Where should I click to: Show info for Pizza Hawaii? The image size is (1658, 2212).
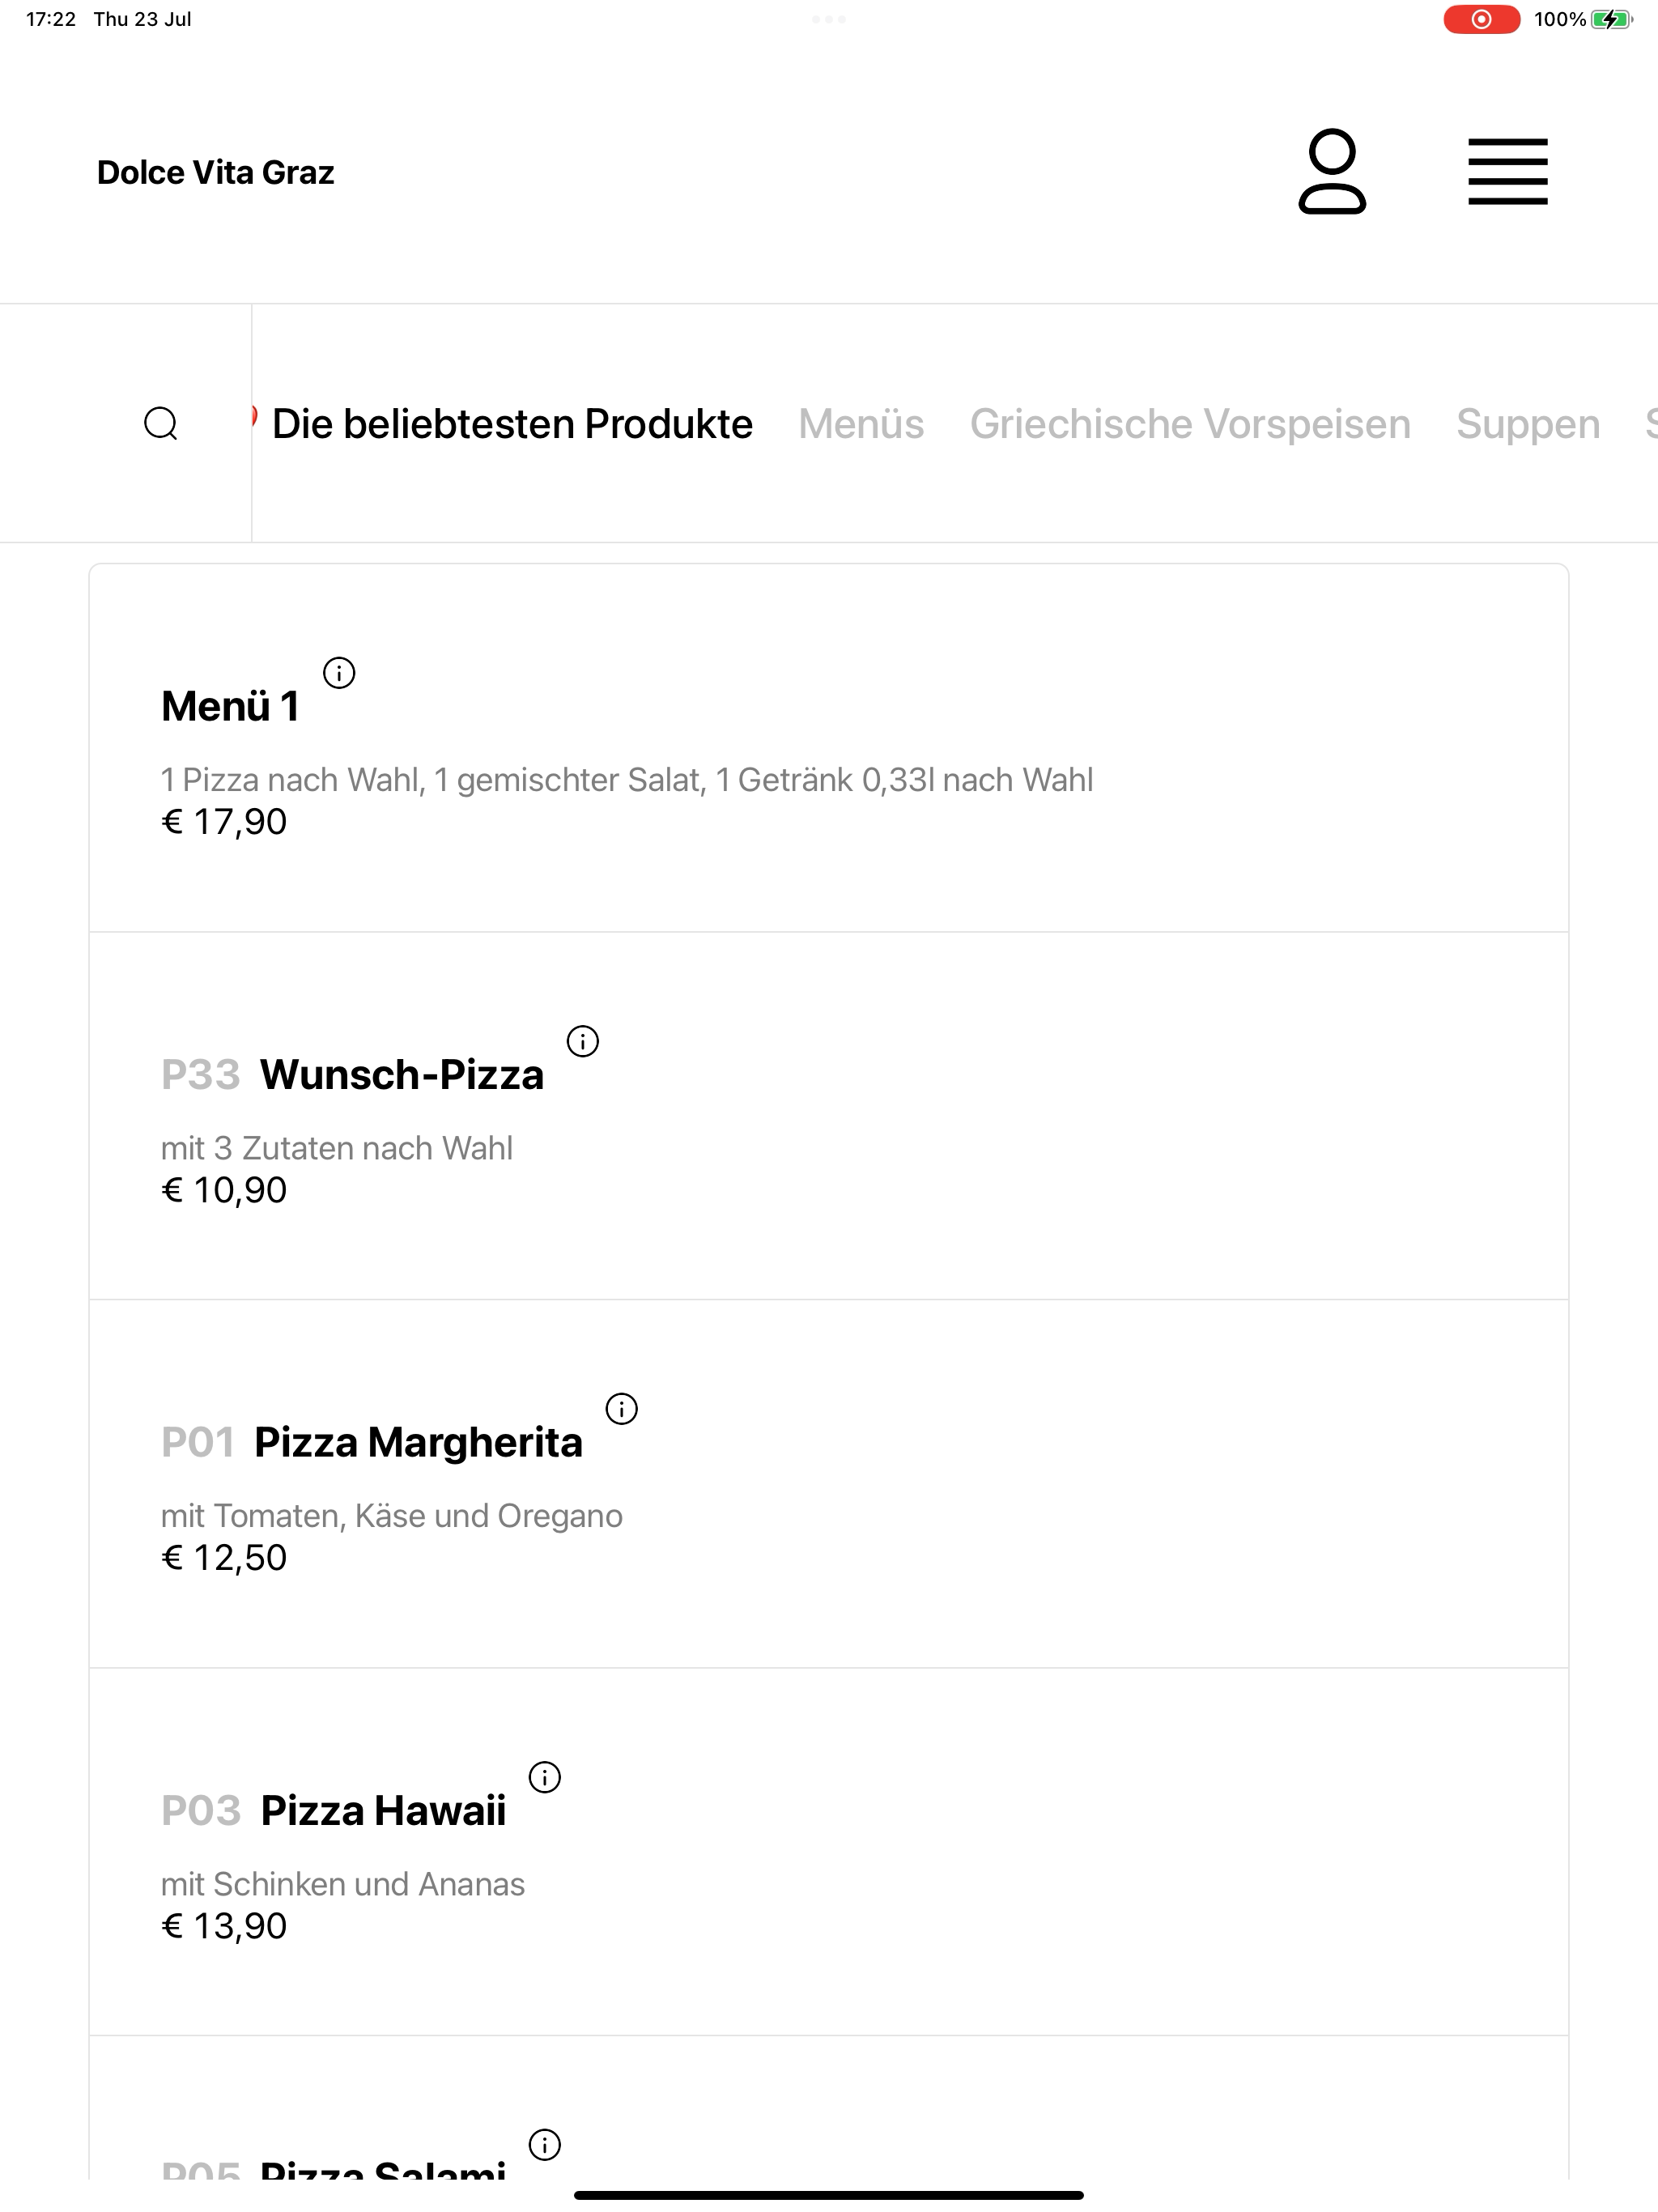545,1777
